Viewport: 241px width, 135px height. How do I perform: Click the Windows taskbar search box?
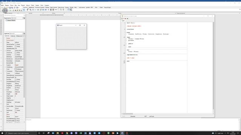tap(21, 133)
